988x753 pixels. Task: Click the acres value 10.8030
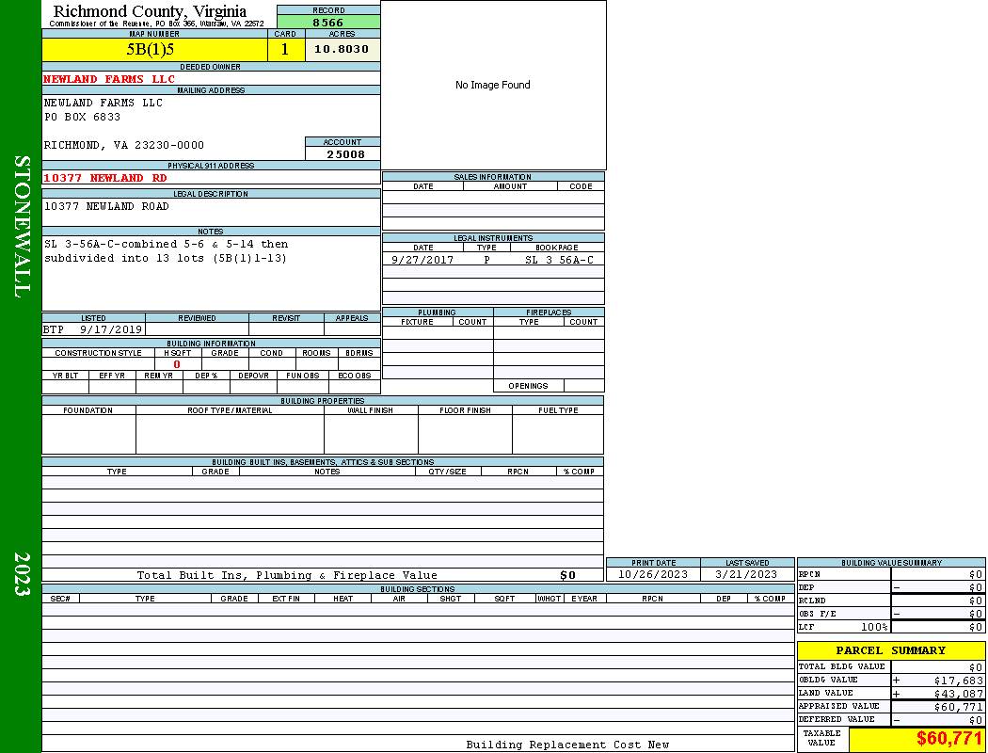click(342, 49)
